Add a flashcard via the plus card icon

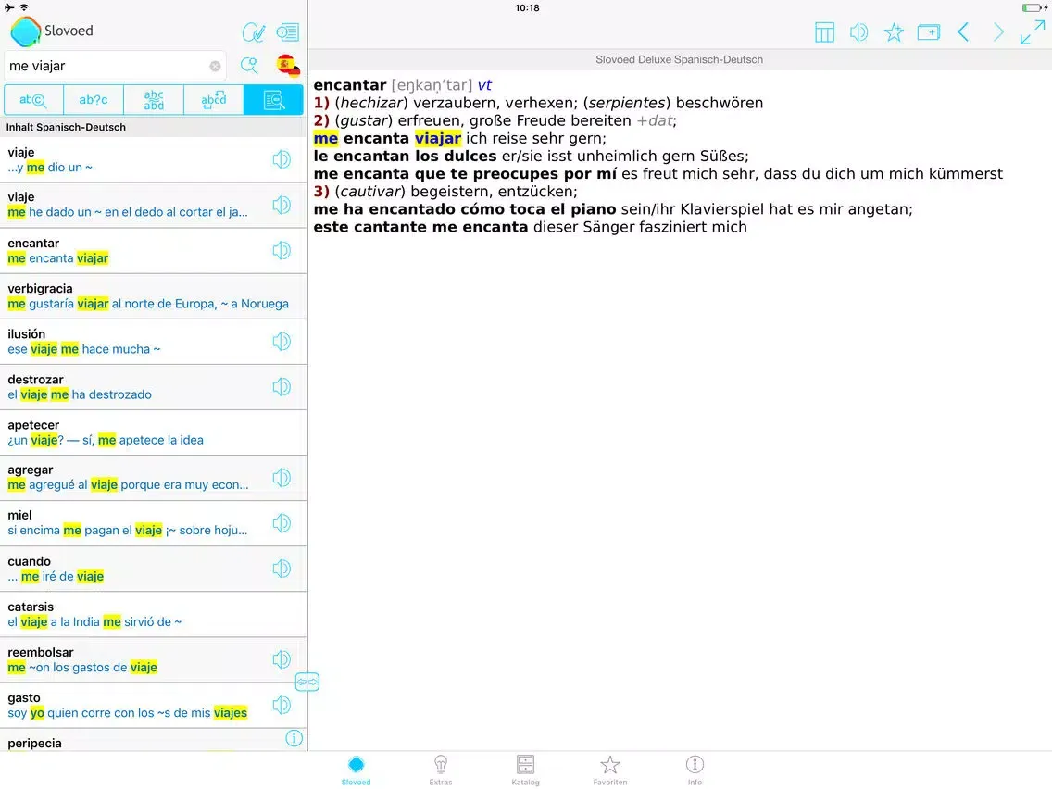tap(929, 32)
